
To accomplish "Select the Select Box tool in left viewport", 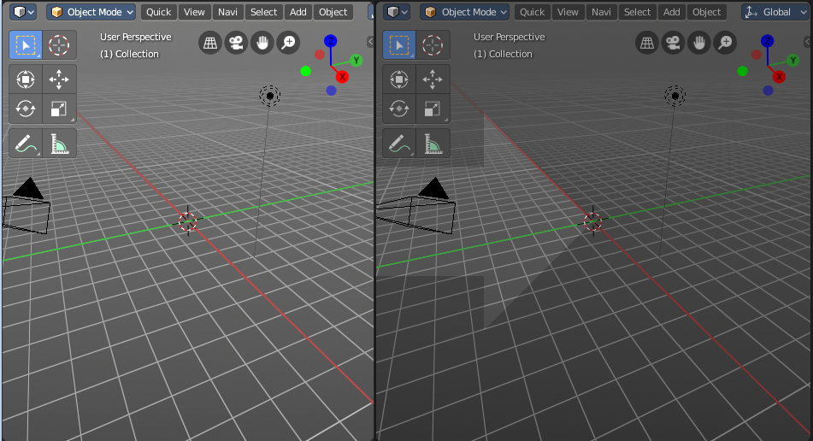I will tap(26, 45).
